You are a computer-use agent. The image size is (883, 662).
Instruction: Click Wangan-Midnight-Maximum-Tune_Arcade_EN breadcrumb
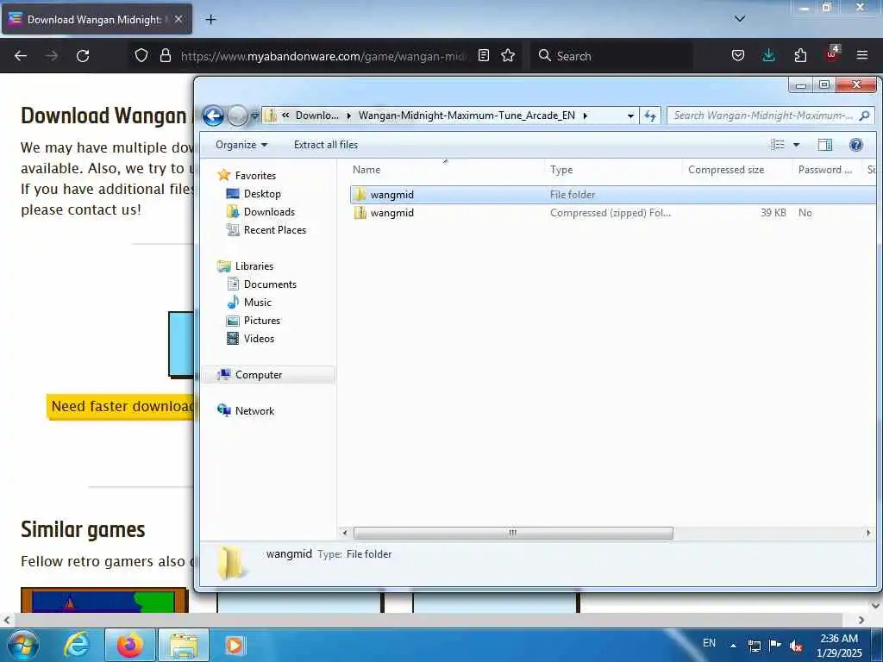(467, 116)
